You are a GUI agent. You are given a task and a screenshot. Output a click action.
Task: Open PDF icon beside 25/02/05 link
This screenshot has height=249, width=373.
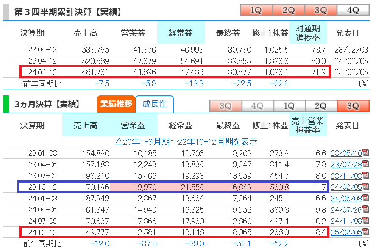tap(365, 232)
